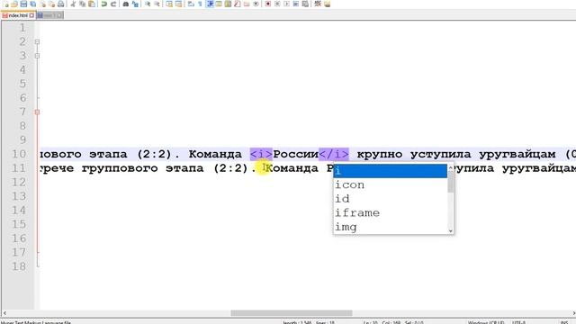Screen dimensions: 576x324
Task: Click the horizontal scrollbar left arrow
Action: pos(4,313)
